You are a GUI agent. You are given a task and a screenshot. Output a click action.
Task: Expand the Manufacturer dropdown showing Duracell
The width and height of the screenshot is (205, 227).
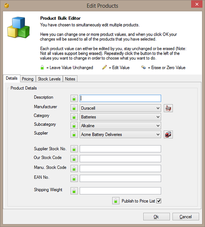pyautogui.click(x=120, y=108)
